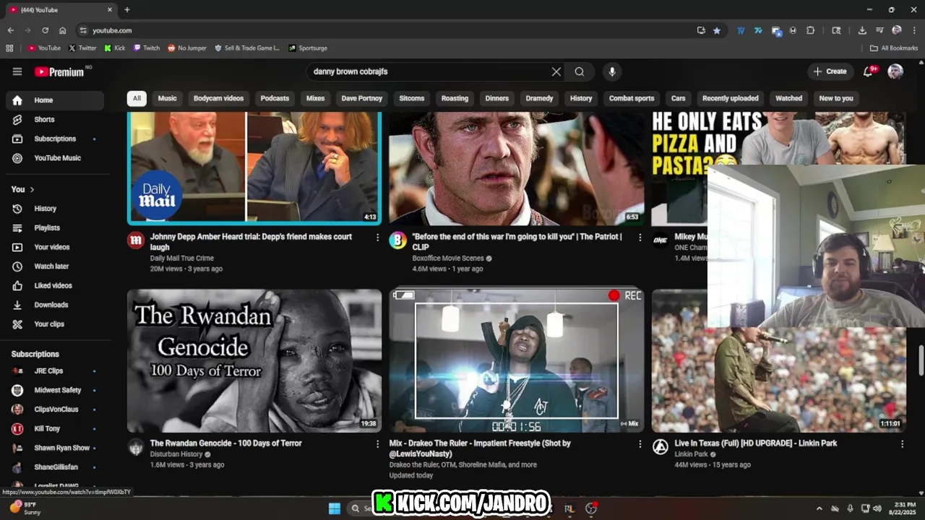Select the Podcasts filter chip
The image size is (925, 520).
tap(275, 98)
